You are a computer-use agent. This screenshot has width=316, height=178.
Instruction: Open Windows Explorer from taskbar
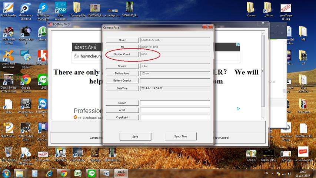click(x=20, y=173)
